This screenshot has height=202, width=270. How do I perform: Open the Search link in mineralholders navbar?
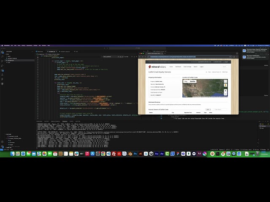195,66
